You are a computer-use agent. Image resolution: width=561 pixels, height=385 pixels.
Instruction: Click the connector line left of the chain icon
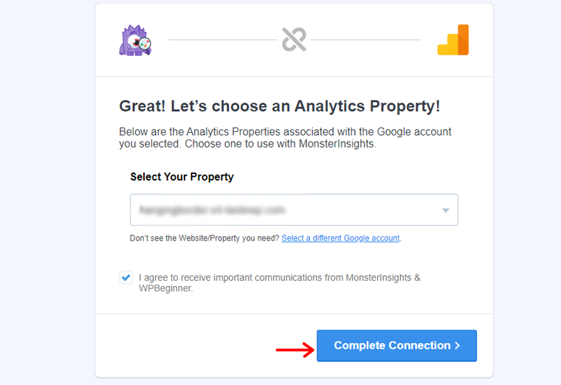point(222,40)
